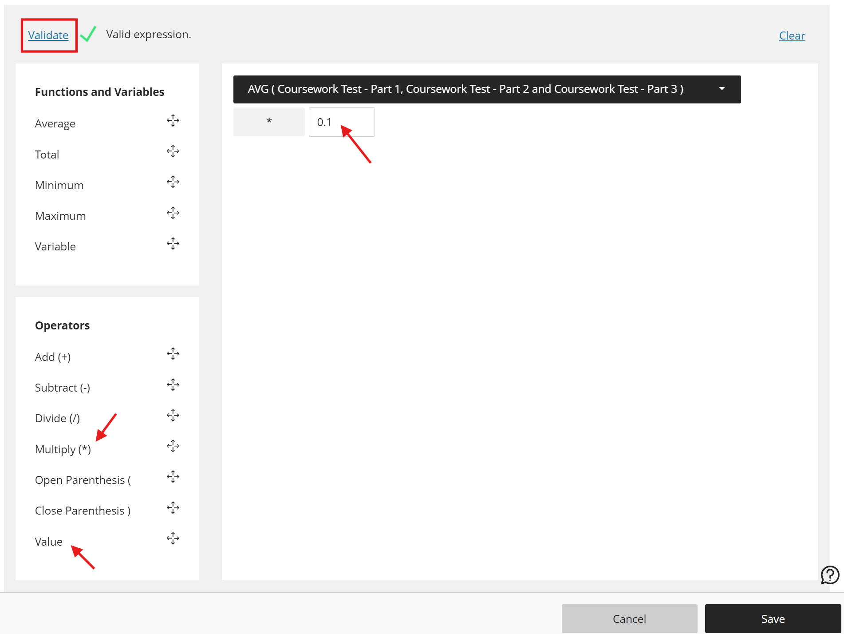Cancel the formula changes
Image resolution: width=844 pixels, height=634 pixels.
pos(629,618)
